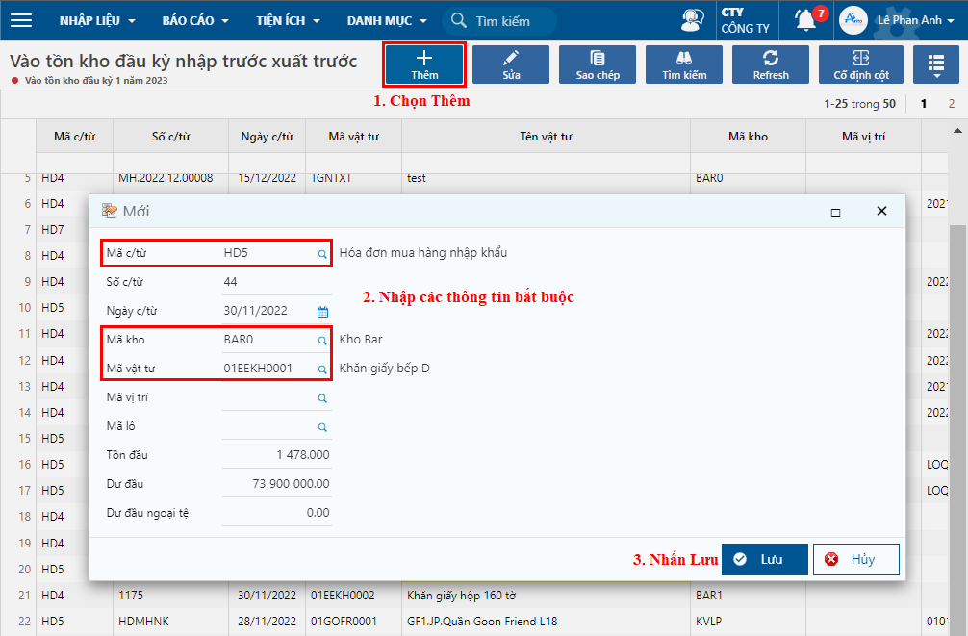968x636 pixels.
Task: Click the Thêm (add) toolbar button
Action: (x=424, y=64)
